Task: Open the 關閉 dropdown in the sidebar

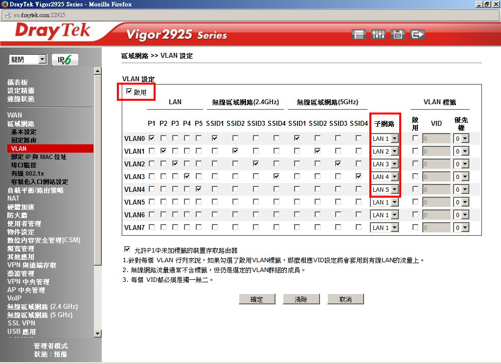Action: coord(28,60)
